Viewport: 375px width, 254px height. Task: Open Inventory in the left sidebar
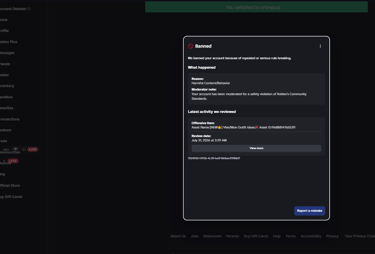coord(7,86)
